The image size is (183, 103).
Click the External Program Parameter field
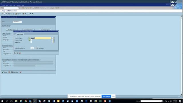pyautogui.click(x=33, y=64)
